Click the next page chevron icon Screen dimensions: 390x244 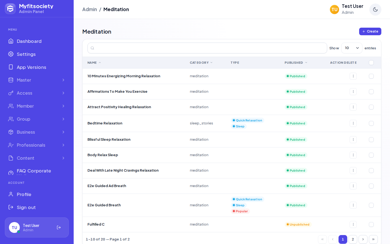click(x=363, y=239)
